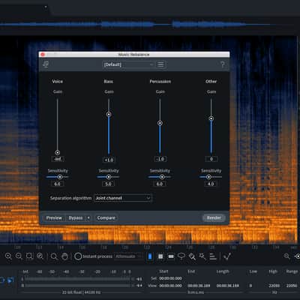The image size is (300, 300).
Task: Click the right-side zoom out magnifier
Action: [286, 256]
